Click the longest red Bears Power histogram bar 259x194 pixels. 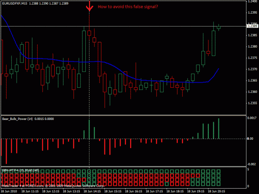pos(6,151)
